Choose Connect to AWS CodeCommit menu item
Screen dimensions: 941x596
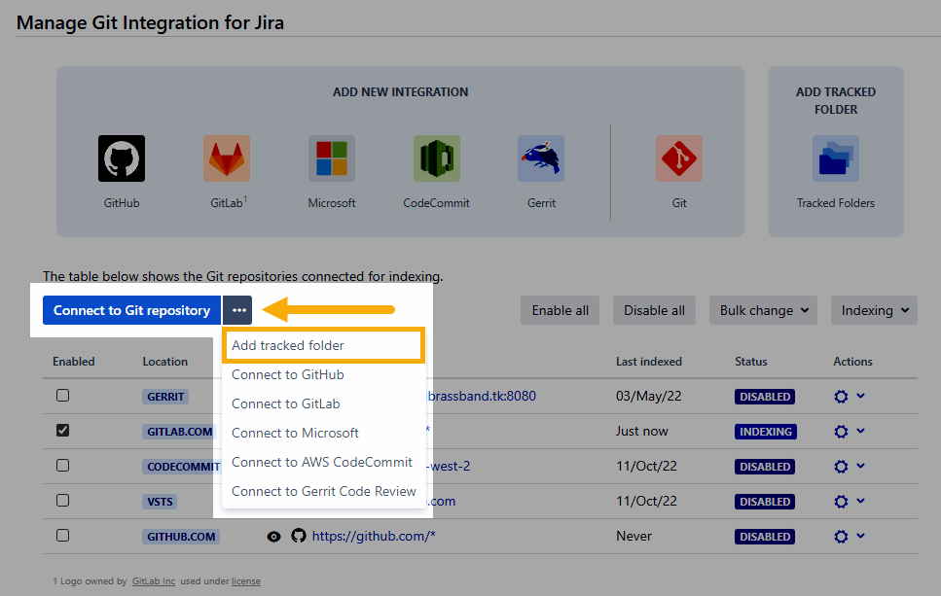point(322,462)
